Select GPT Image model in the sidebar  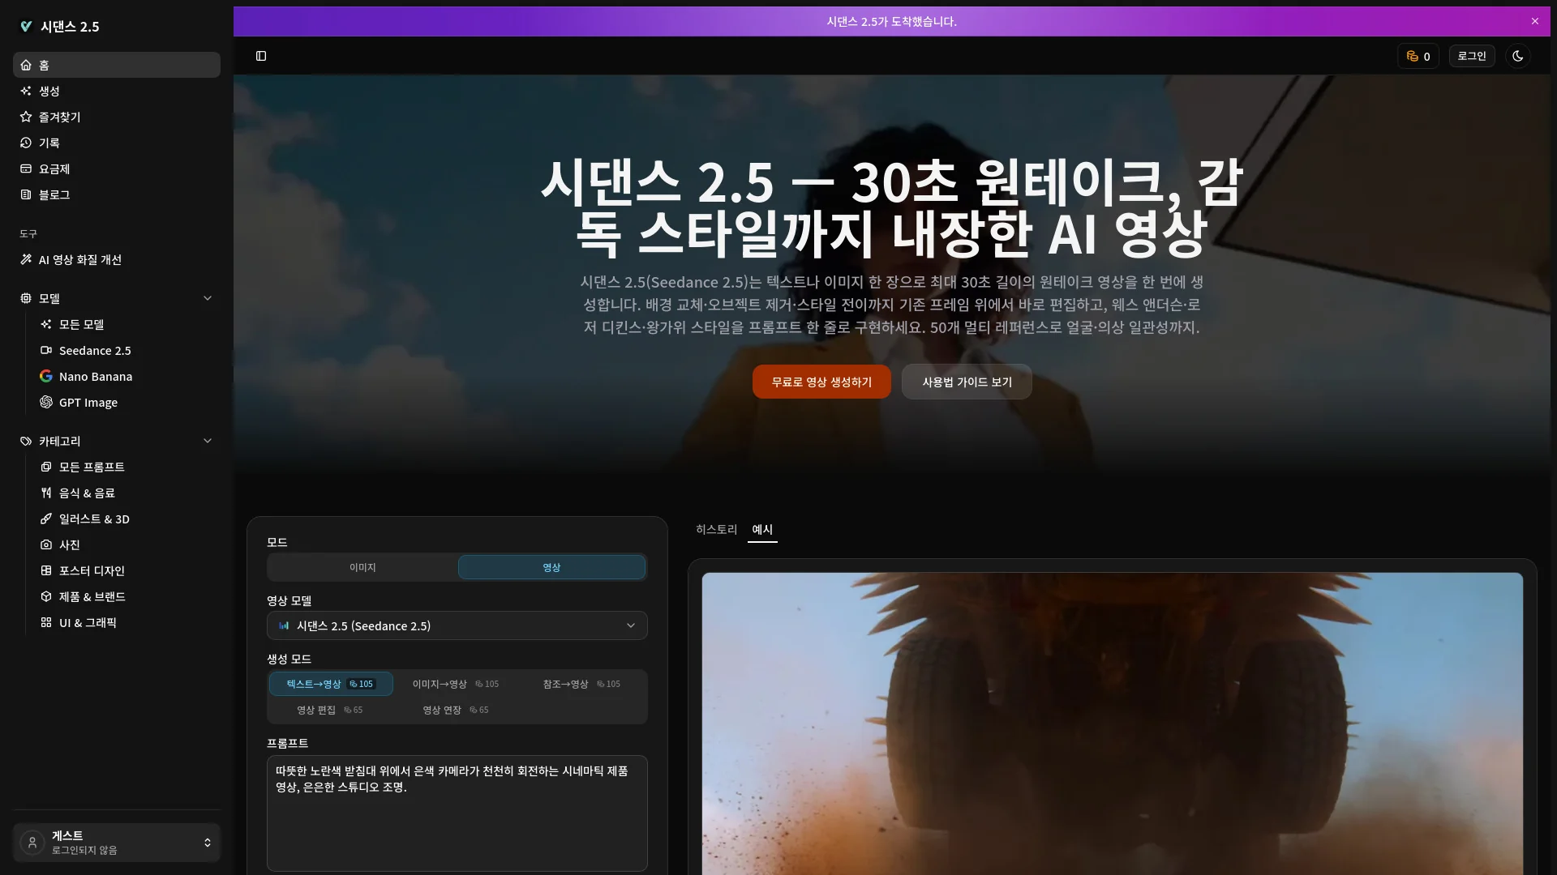pyautogui.click(x=127, y=402)
